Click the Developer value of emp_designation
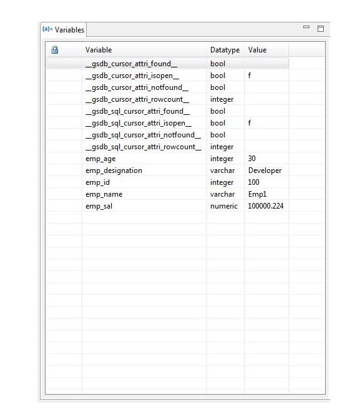This screenshot has height=419, width=355. pos(265,170)
